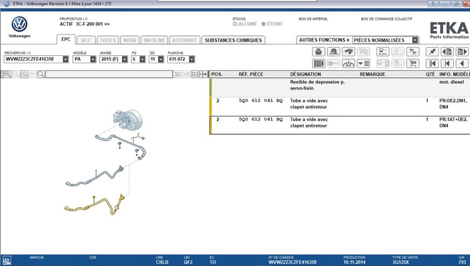Click the dark list panel icon
The image size is (470, 266).
tap(318, 63)
